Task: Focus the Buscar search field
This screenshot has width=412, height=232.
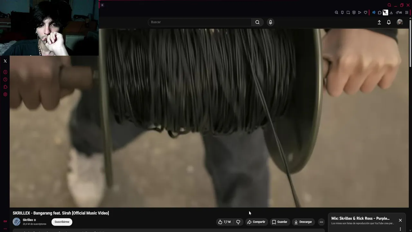Action: coord(200,22)
